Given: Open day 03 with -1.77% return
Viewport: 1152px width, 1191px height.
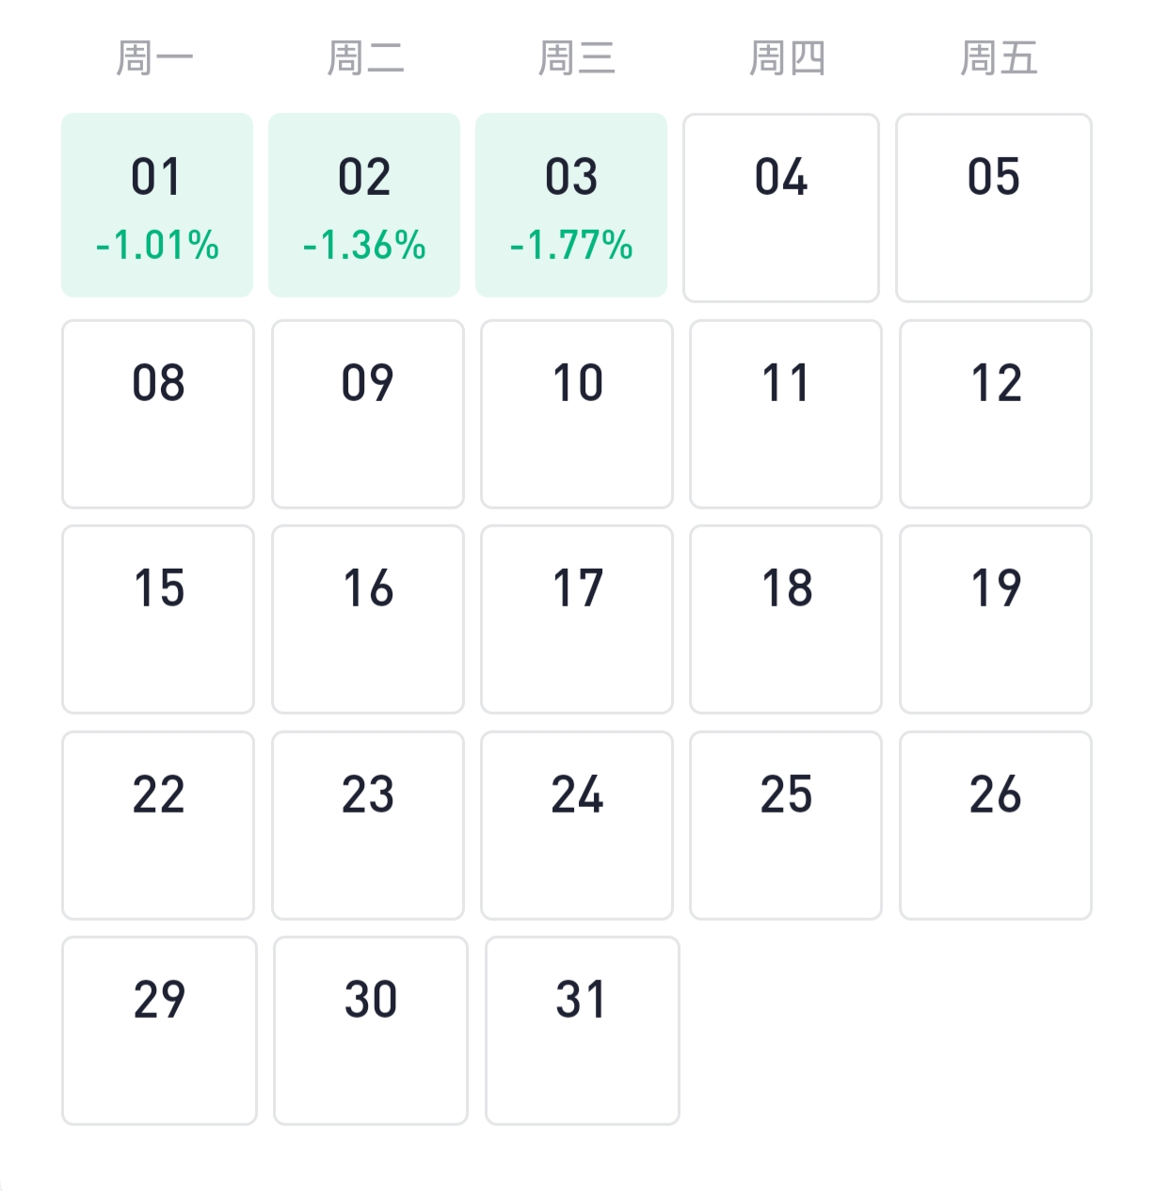Looking at the screenshot, I should point(571,205).
